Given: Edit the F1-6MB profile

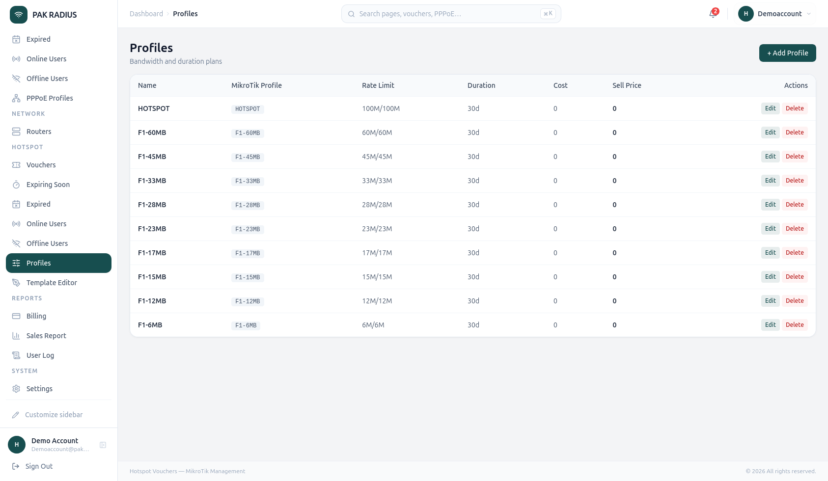Looking at the screenshot, I should pyautogui.click(x=771, y=325).
